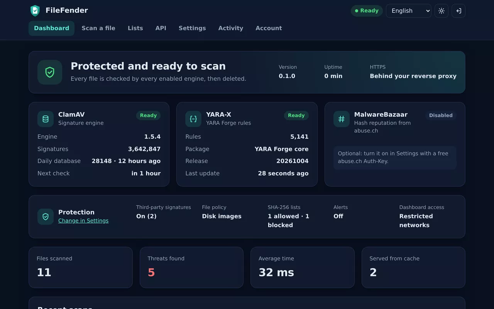494x309 pixels.
Task: Follow the Change in Settings link
Action: pos(83,221)
